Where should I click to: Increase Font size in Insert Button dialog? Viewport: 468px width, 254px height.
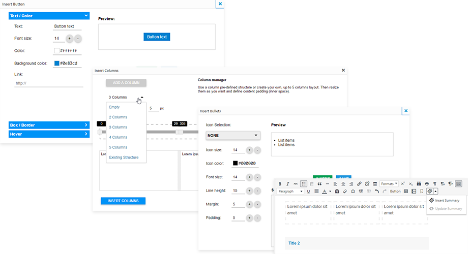coord(70,39)
